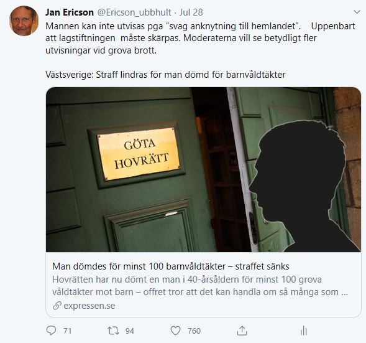Like the tweet with heart icon
The image size is (366, 343).
click(x=175, y=331)
